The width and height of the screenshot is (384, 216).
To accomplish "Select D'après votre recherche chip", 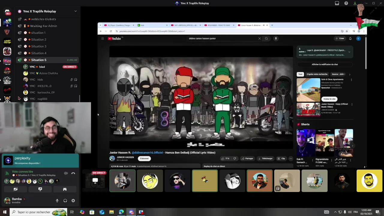I will [317, 74].
